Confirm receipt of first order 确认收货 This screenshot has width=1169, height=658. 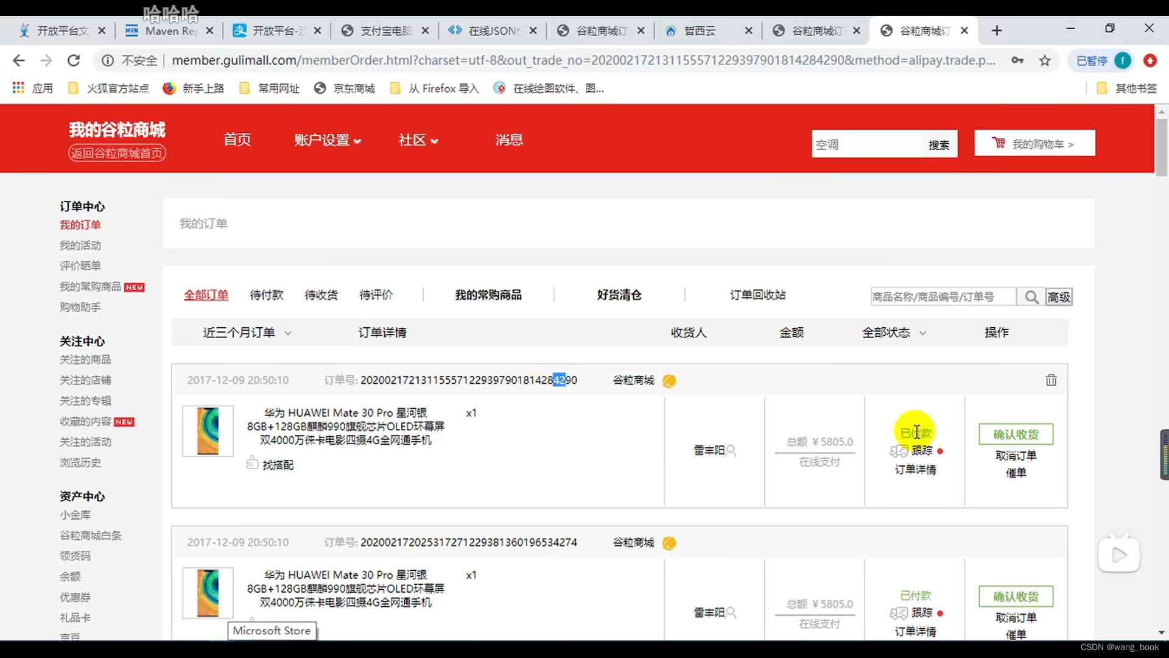pos(1016,434)
